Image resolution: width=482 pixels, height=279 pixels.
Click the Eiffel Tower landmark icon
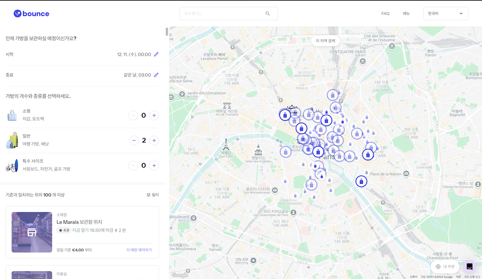tap(226, 144)
